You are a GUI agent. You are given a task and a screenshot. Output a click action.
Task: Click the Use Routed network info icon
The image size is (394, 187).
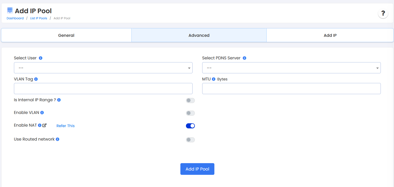click(x=58, y=139)
